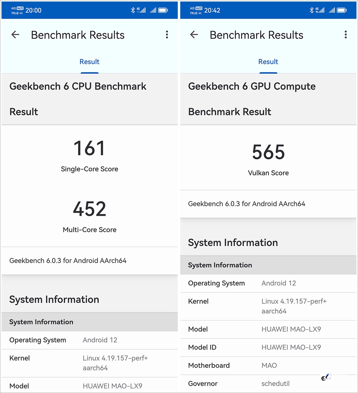
Task: Tap the 565 Vulkan Score
Action: pyautogui.click(x=268, y=152)
